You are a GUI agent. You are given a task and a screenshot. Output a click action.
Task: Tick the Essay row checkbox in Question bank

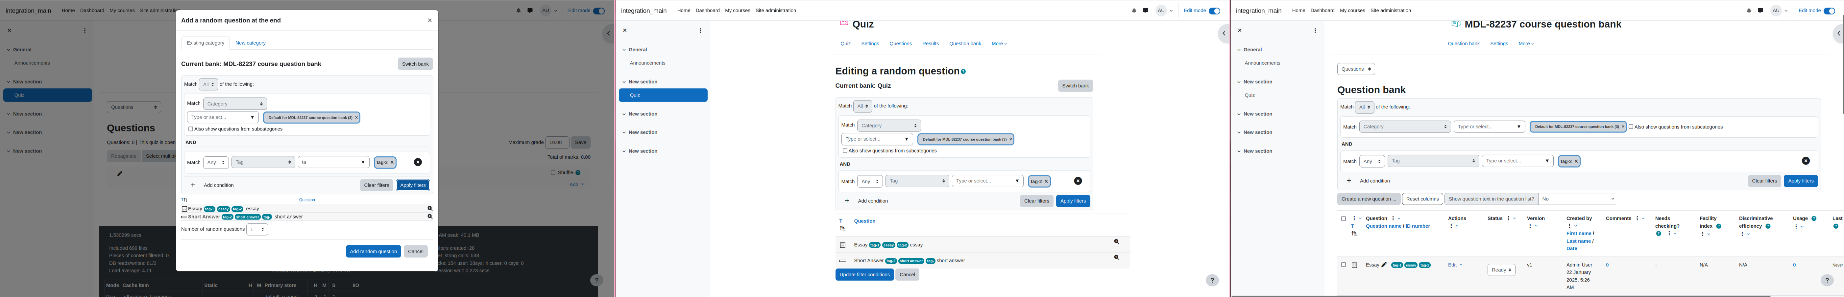click(1343, 265)
